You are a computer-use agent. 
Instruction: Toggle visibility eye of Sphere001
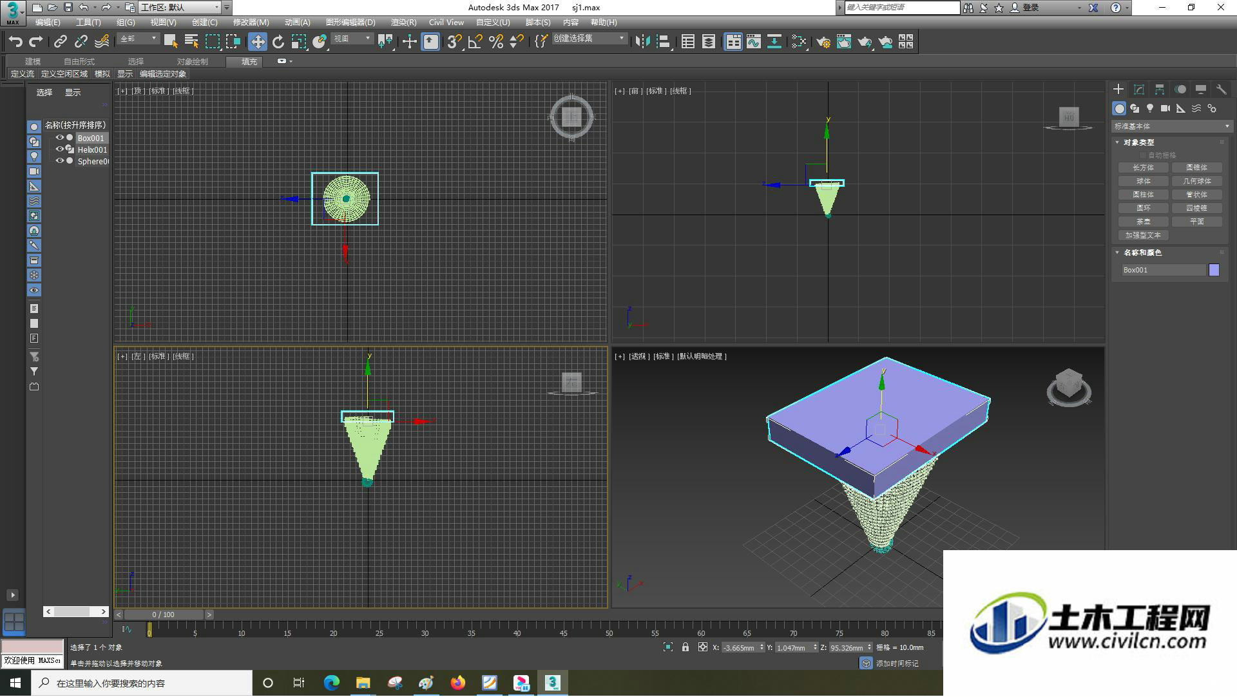tap(60, 161)
